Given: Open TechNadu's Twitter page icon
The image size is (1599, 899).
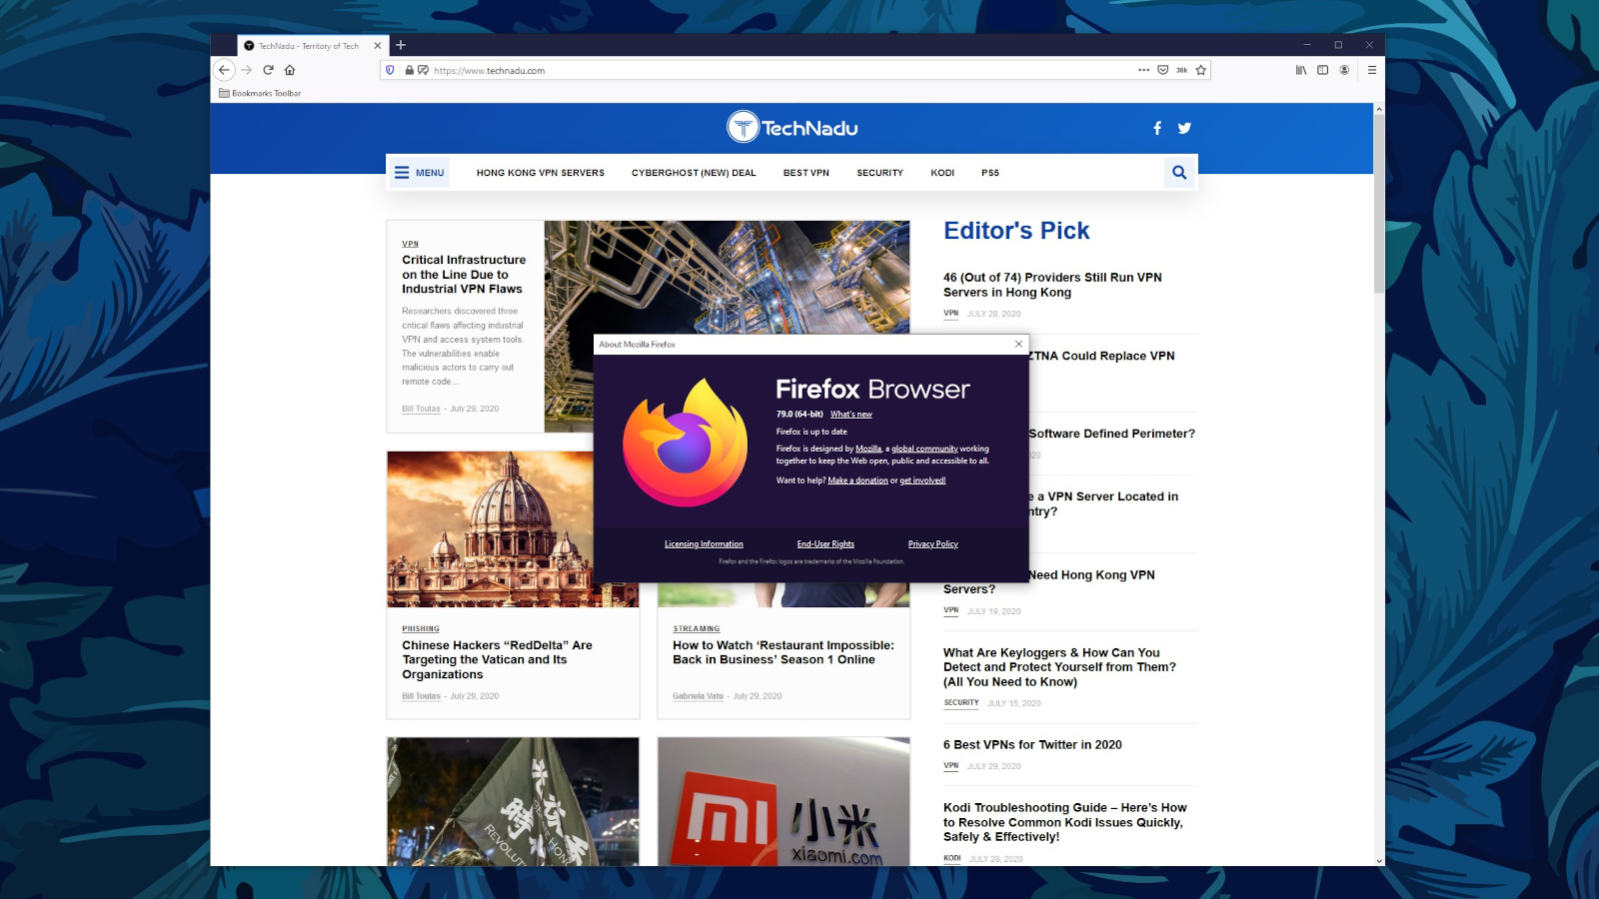Looking at the screenshot, I should coord(1184,128).
